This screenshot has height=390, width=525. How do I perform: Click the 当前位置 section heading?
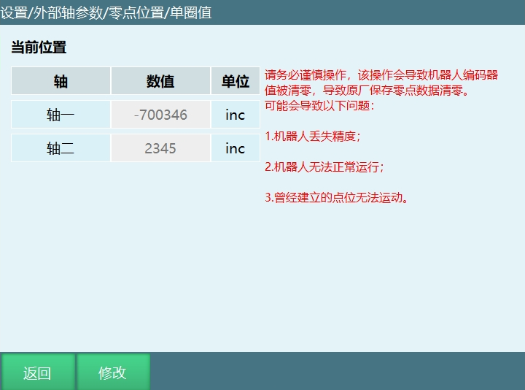click(x=39, y=48)
